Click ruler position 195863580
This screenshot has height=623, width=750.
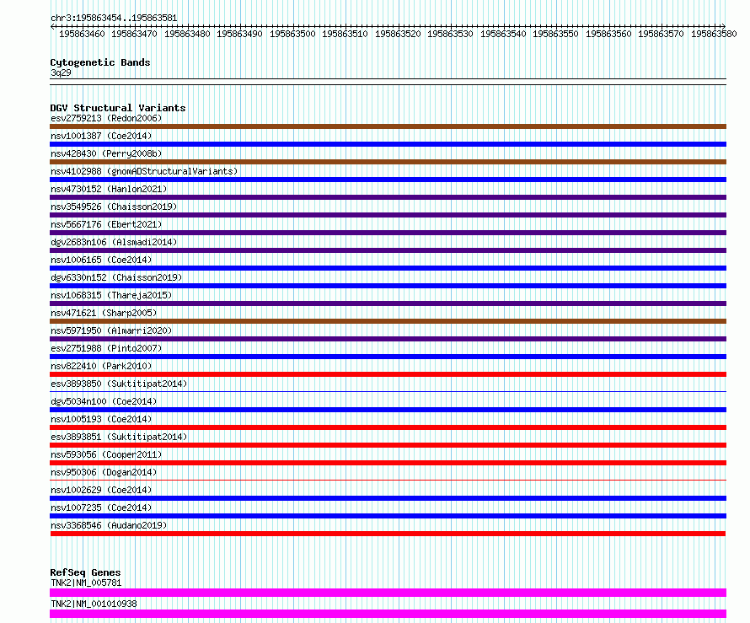point(714,34)
